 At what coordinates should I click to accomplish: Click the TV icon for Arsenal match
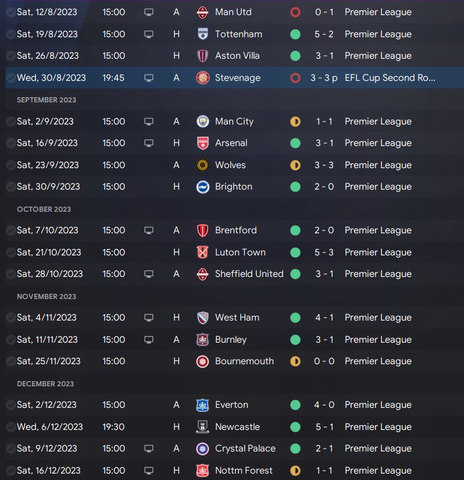(x=149, y=143)
